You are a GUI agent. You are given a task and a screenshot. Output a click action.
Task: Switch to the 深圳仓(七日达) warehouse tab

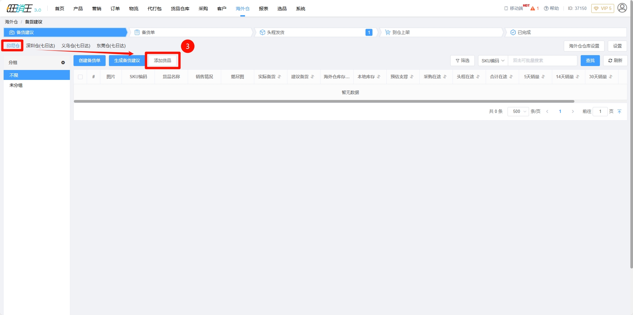coord(40,46)
